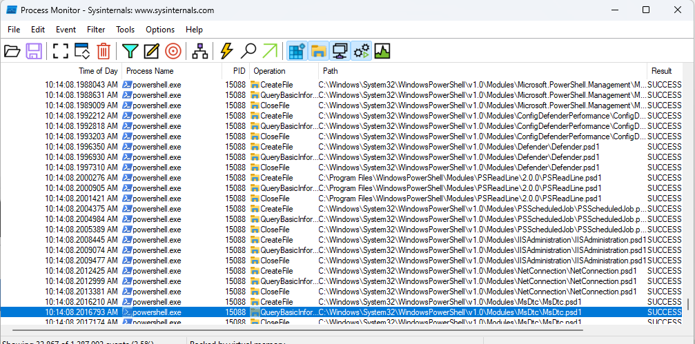The image size is (695, 344).
Task: Click the vertical scrollbar thumb
Action: coord(688,305)
